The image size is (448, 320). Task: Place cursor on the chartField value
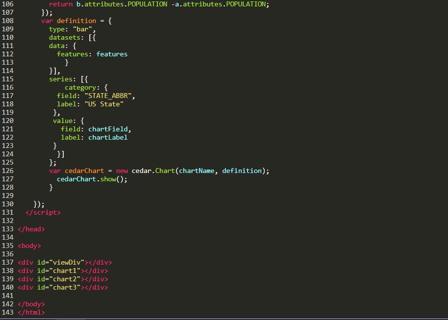[x=108, y=129]
